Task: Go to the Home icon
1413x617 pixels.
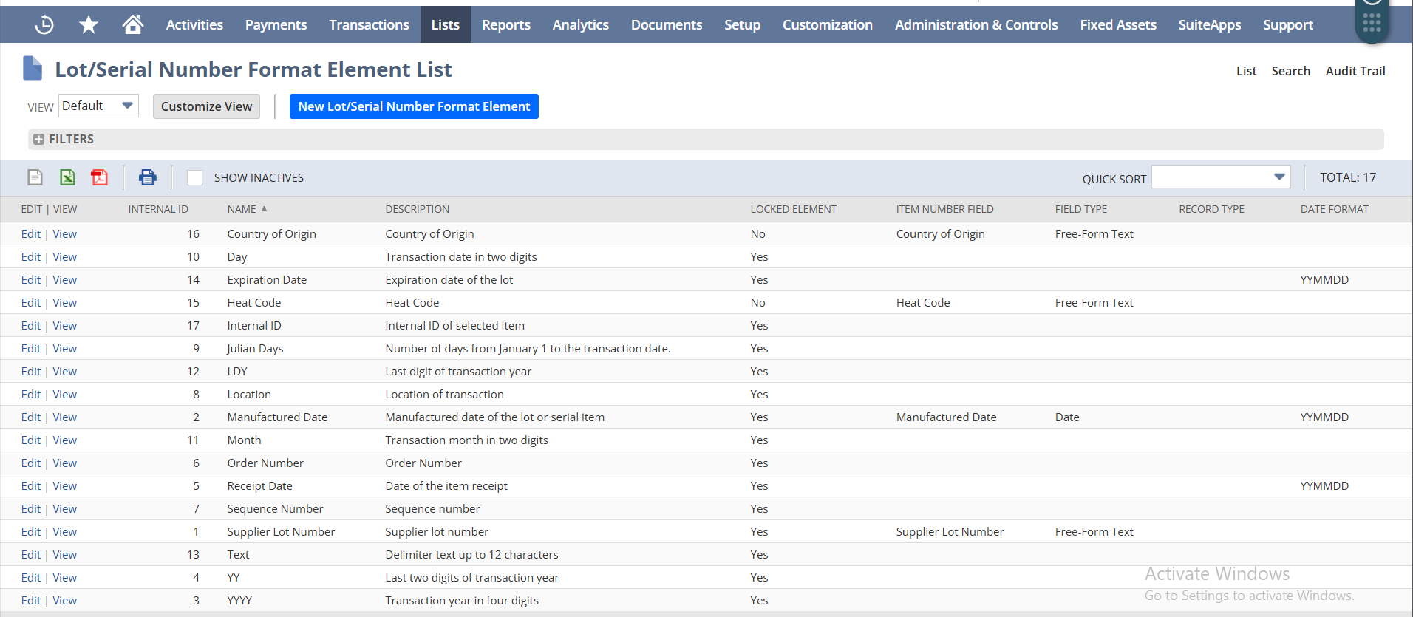Action: pos(133,25)
